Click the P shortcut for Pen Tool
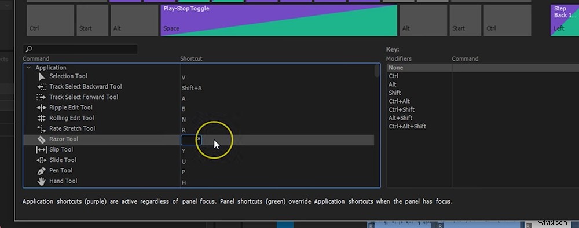 click(184, 172)
